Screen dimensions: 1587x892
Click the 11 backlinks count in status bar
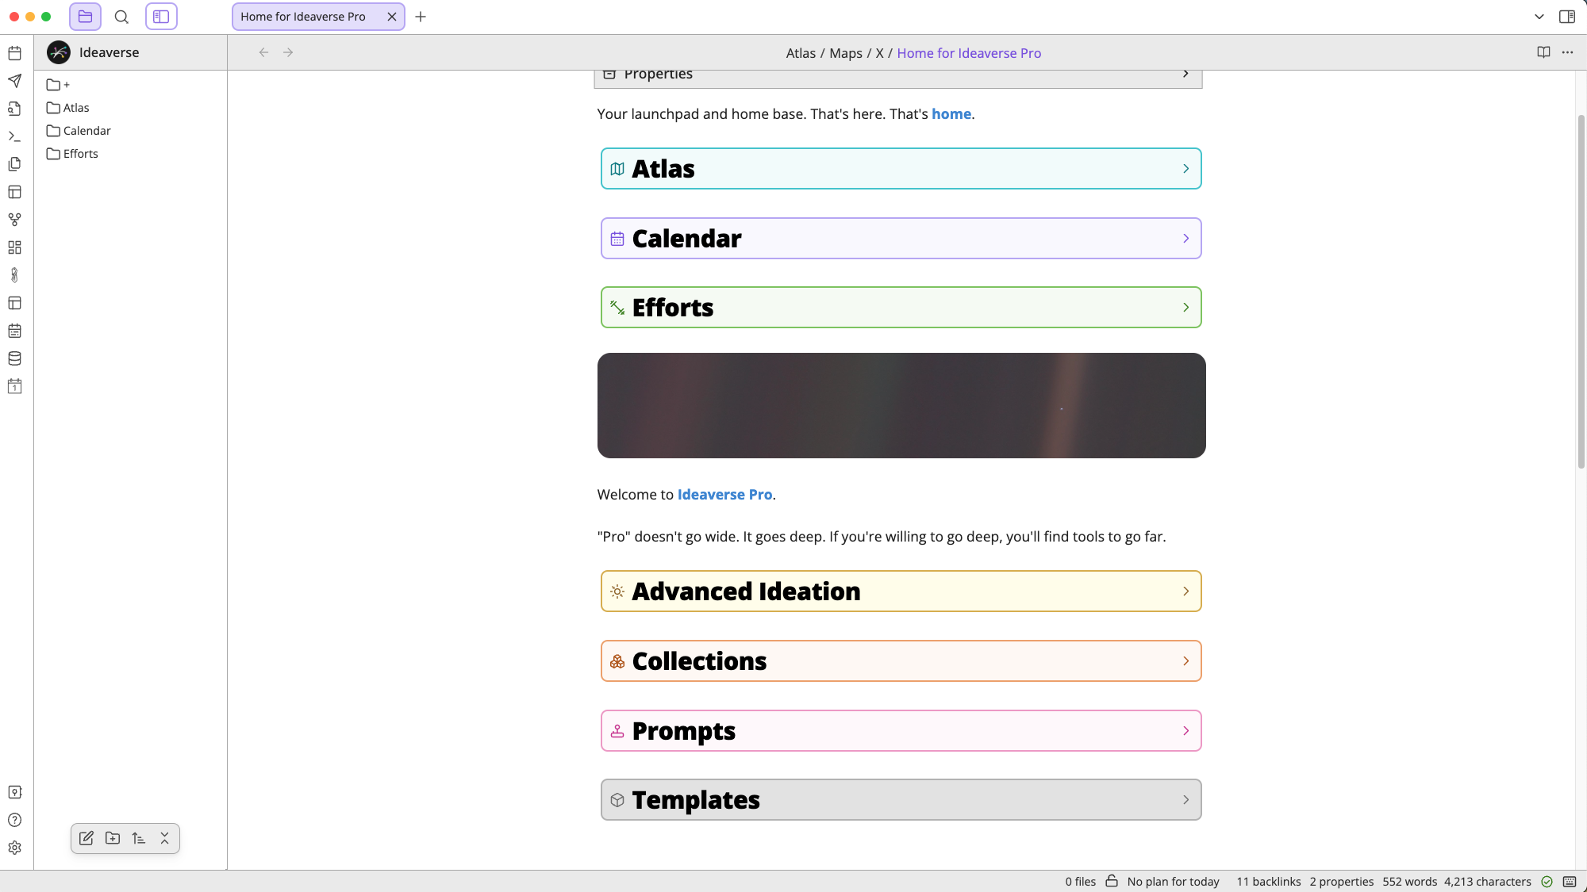[1268, 881]
